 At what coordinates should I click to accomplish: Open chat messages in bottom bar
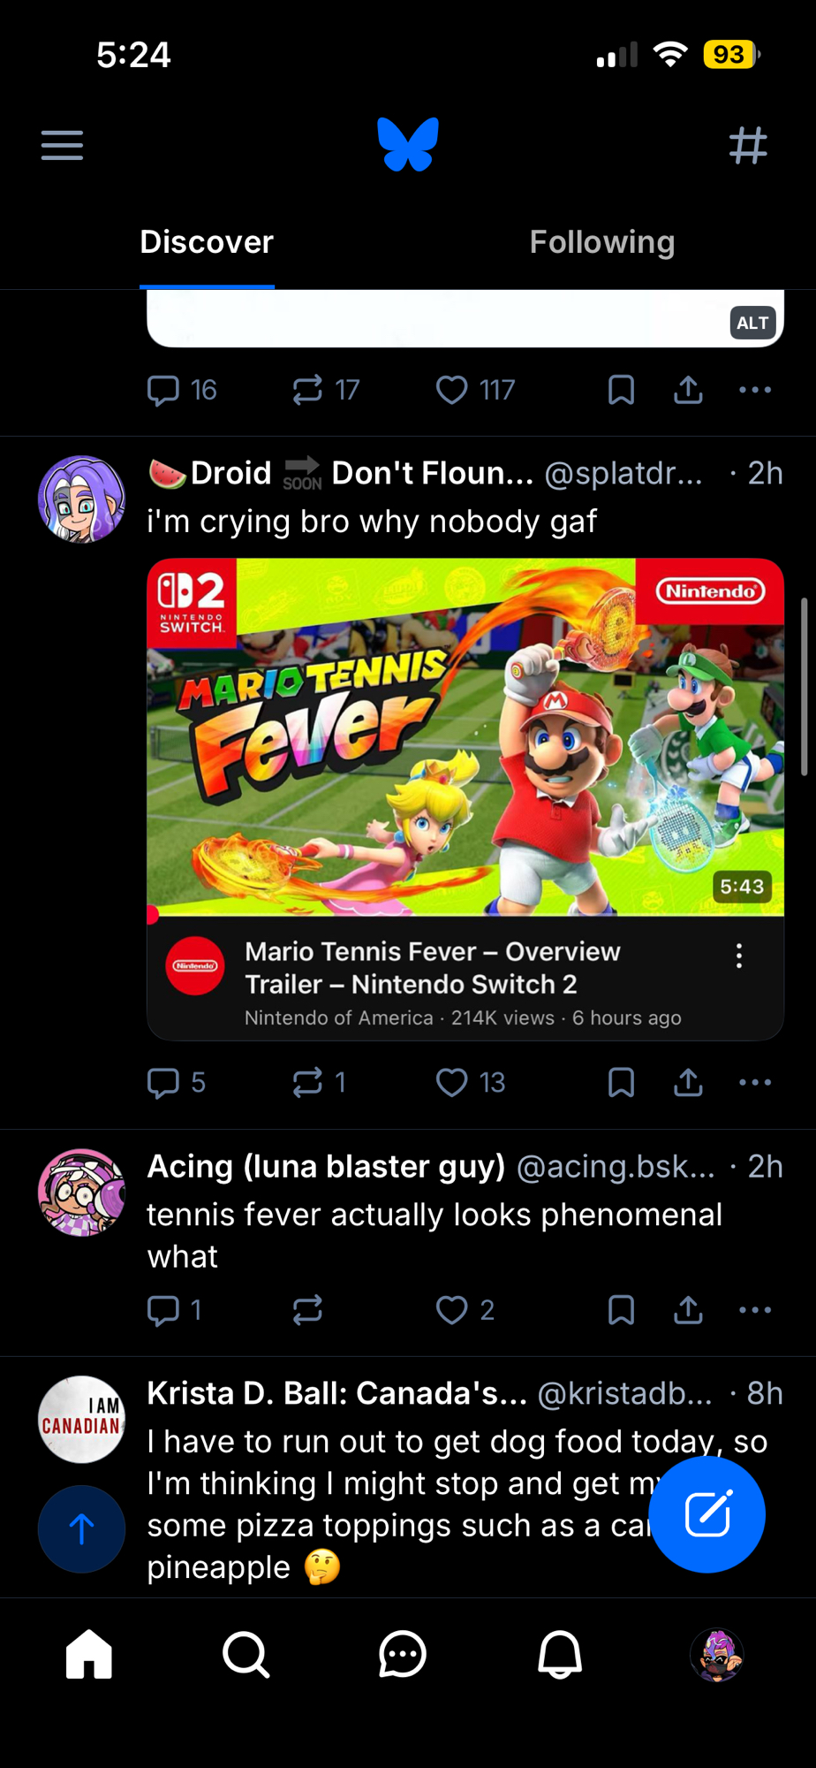403,1654
